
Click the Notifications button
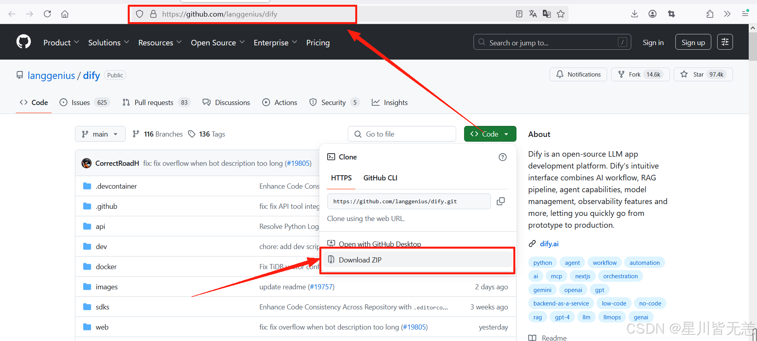coord(578,74)
